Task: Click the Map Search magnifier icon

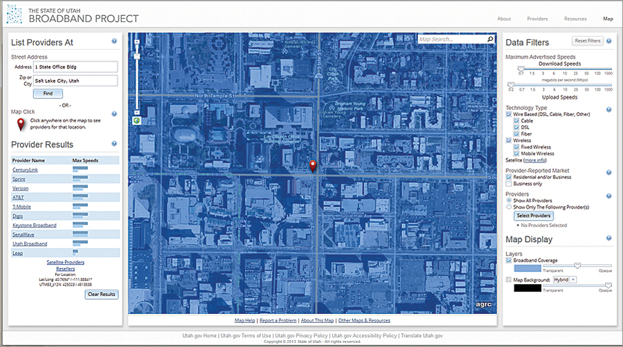Action: [x=490, y=39]
